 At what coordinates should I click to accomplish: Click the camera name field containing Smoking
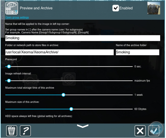tap(82, 38)
